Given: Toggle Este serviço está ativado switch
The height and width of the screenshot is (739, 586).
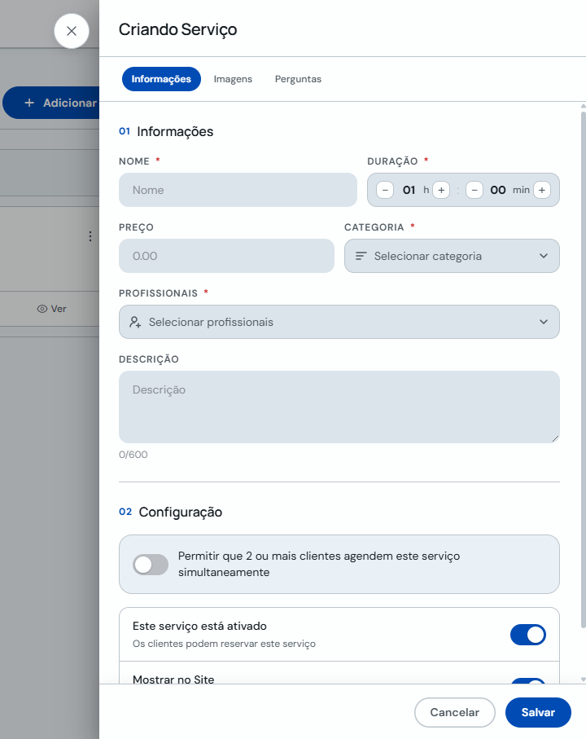Looking at the screenshot, I should [x=528, y=635].
